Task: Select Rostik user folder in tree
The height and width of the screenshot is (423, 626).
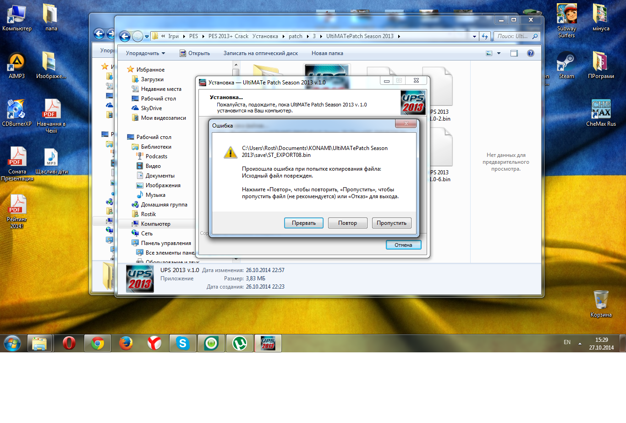Action: [x=148, y=214]
